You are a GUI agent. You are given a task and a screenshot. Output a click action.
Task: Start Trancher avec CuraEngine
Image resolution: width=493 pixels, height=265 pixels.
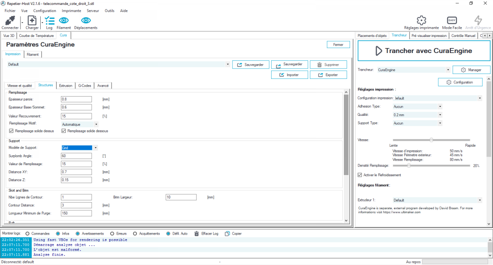[x=424, y=51]
